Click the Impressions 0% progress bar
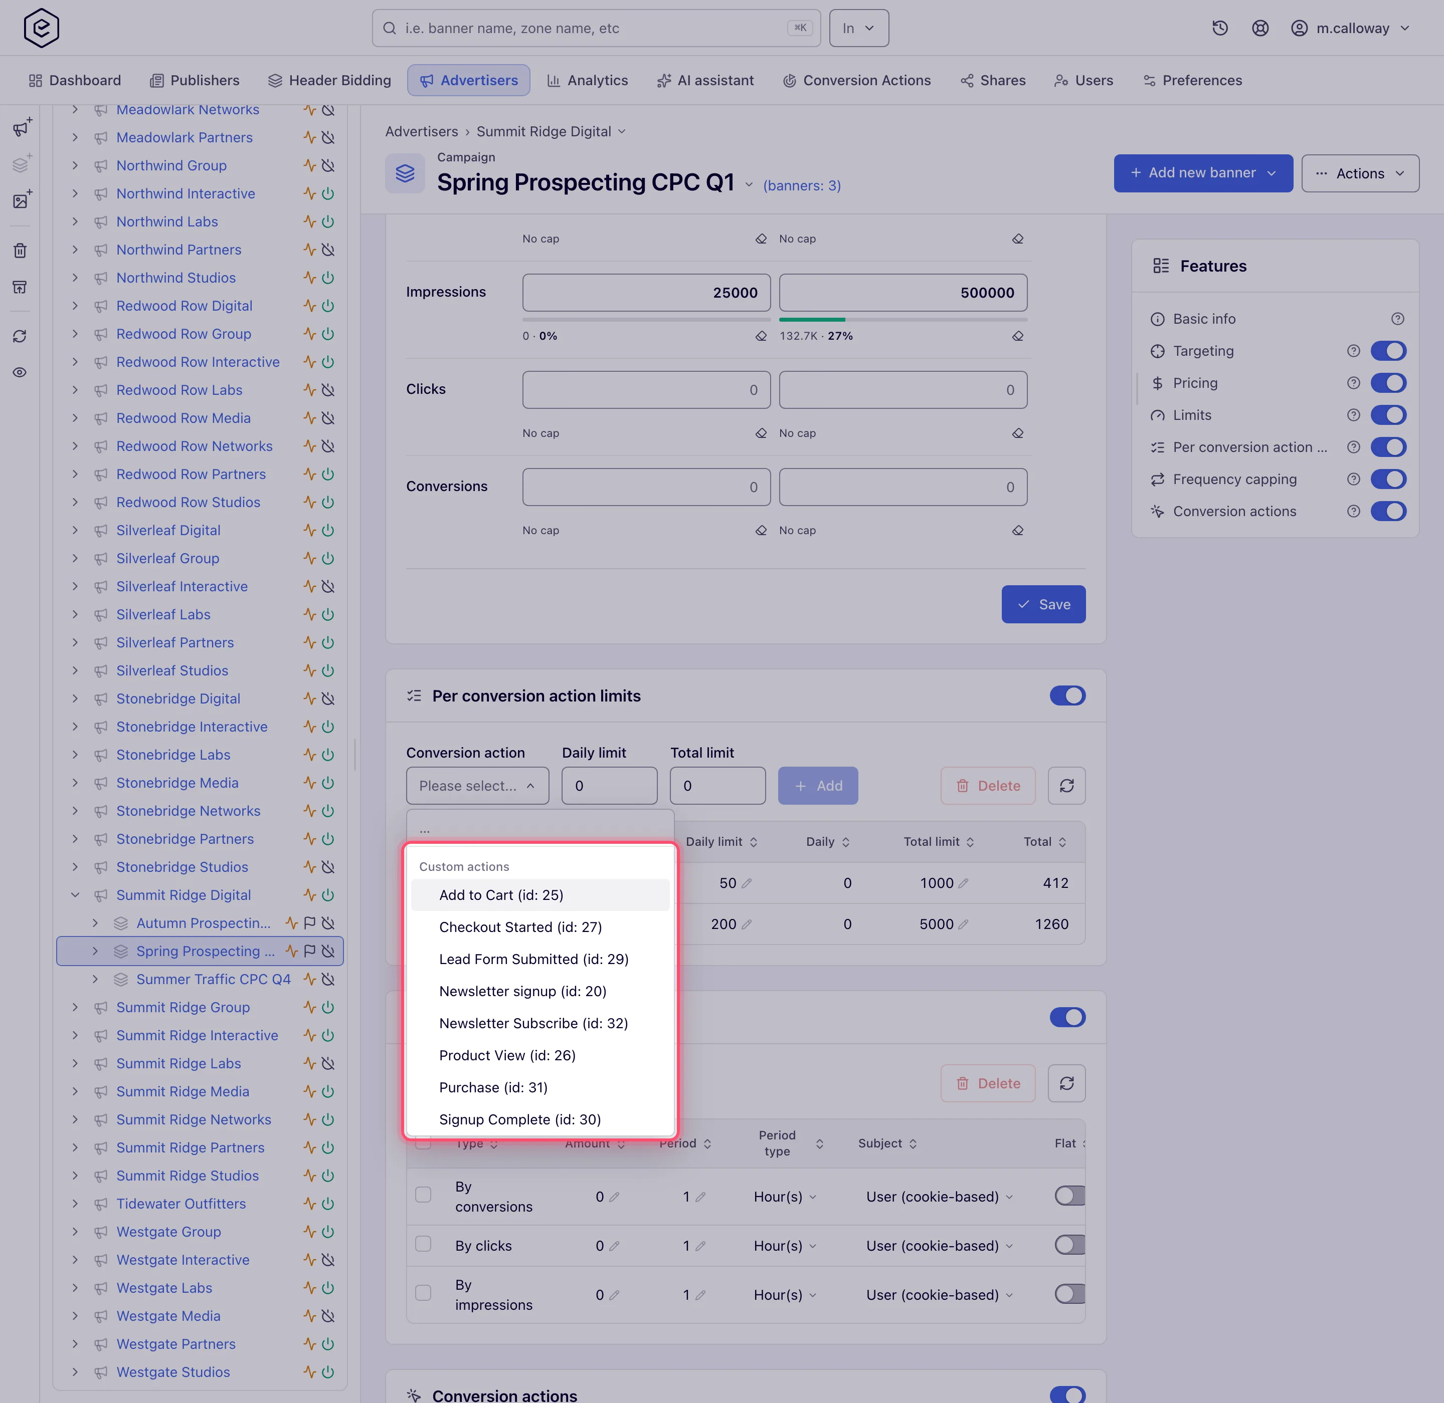The width and height of the screenshot is (1444, 1403). click(646, 320)
